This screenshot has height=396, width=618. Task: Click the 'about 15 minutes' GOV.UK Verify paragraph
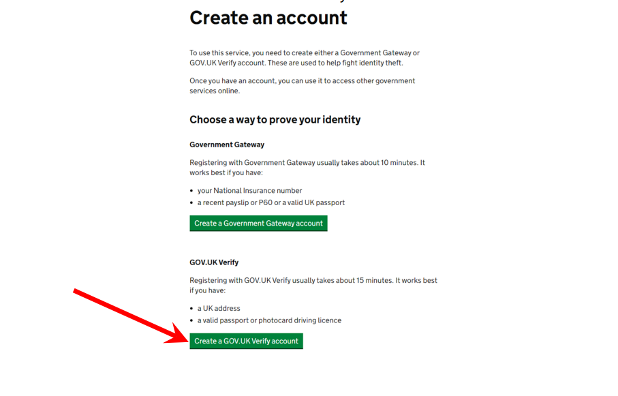pos(313,286)
